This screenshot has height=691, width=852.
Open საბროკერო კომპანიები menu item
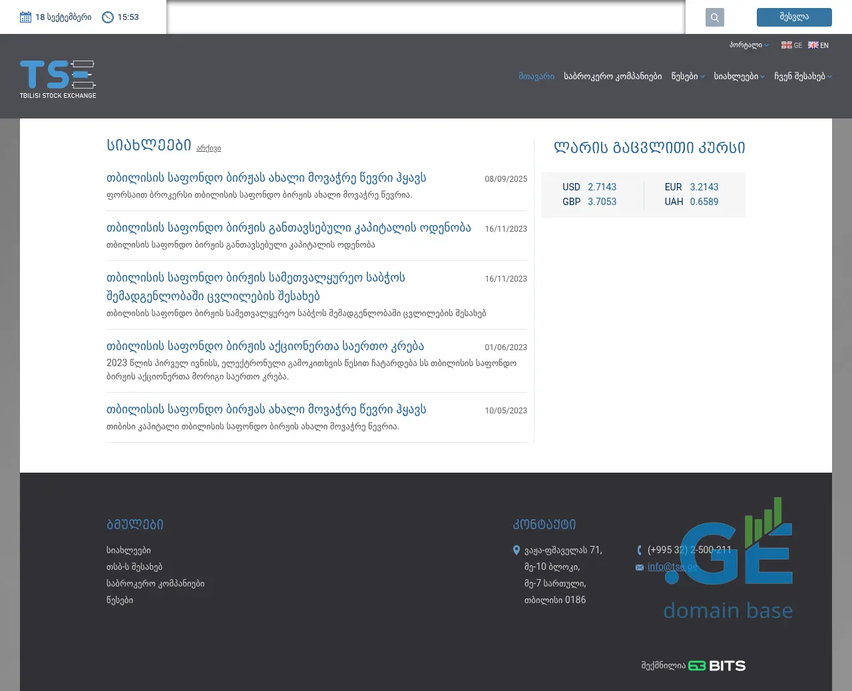tap(612, 77)
